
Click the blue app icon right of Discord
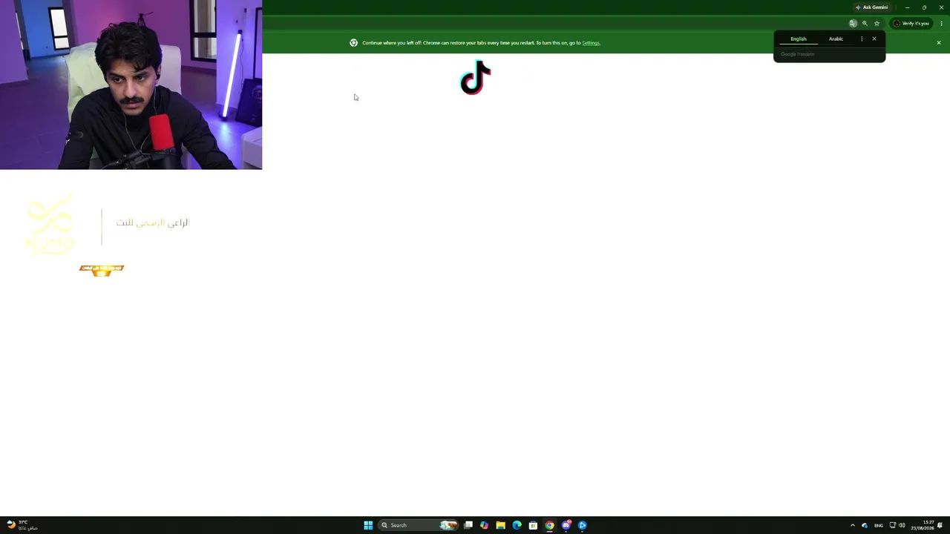[x=583, y=525]
